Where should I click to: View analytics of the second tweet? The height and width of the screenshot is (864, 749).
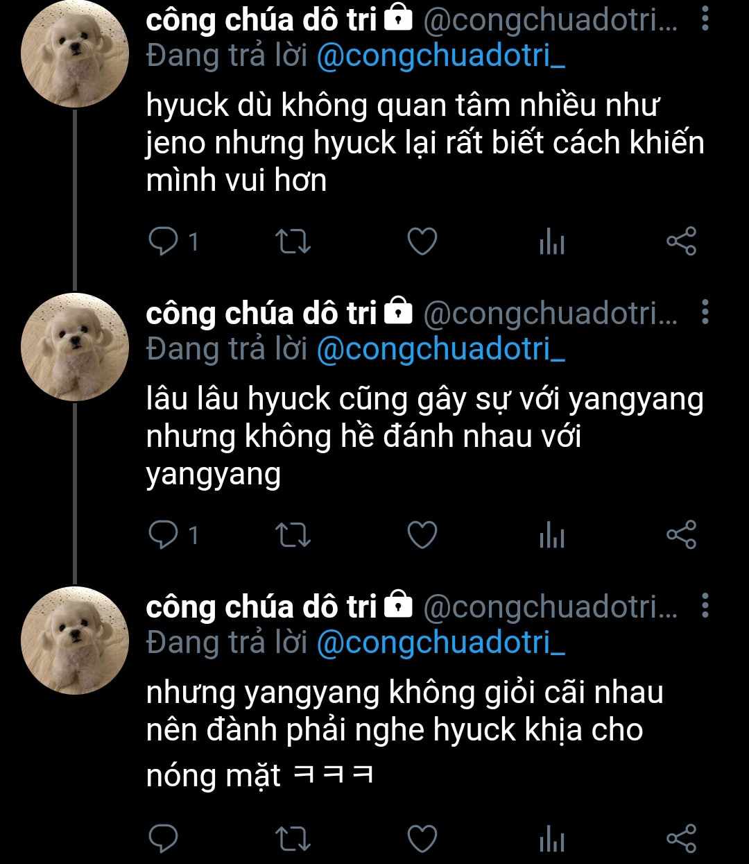tap(552, 535)
